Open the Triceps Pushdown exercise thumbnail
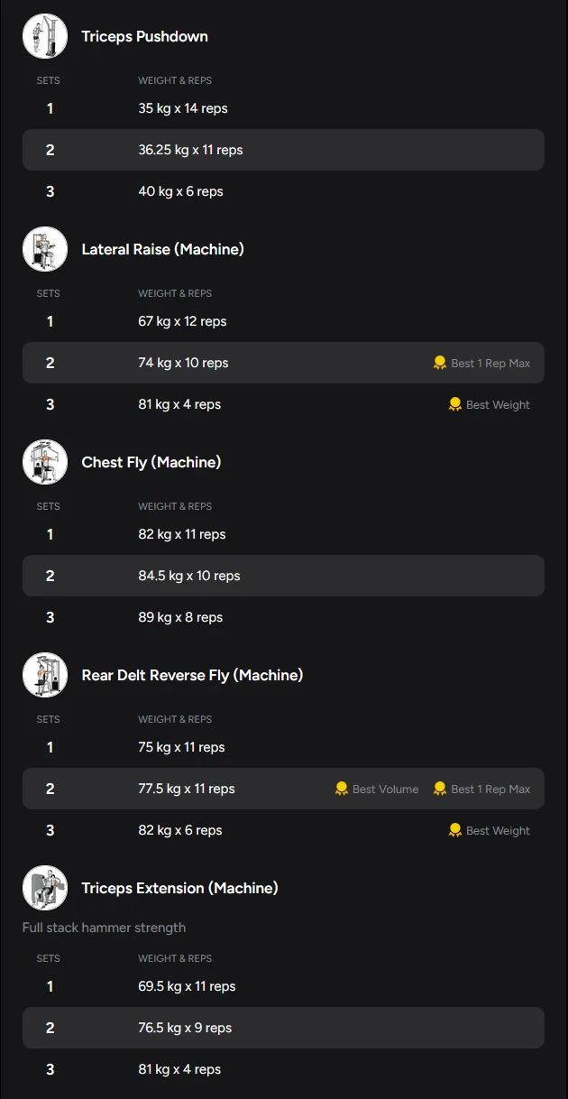Screen dimensions: 568x1099 point(45,36)
